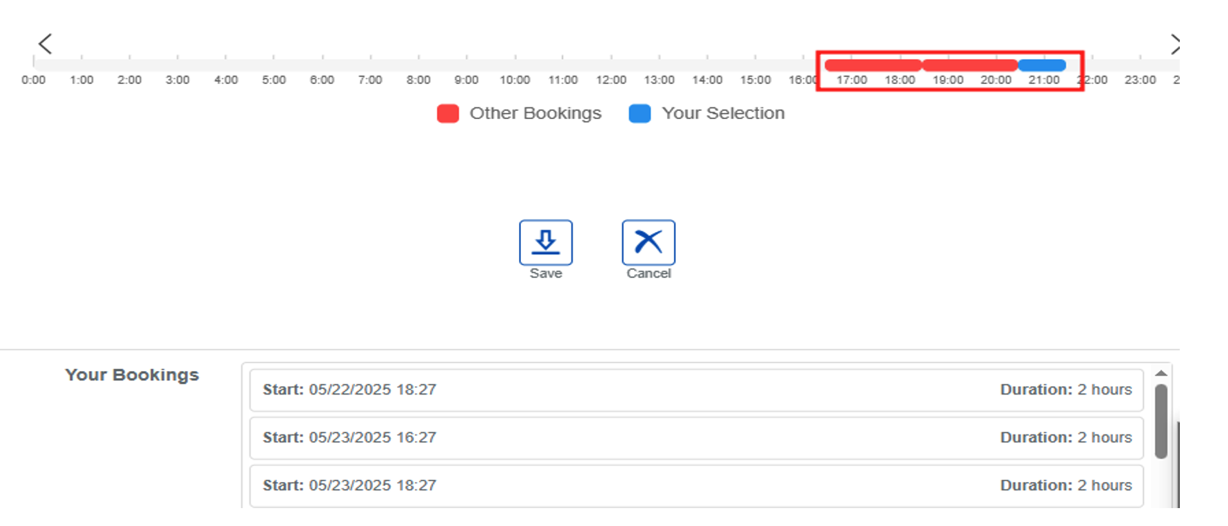The width and height of the screenshot is (1228, 526).
Task: Select the blue selection block near 21:00
Action: tap(1042, 65)
